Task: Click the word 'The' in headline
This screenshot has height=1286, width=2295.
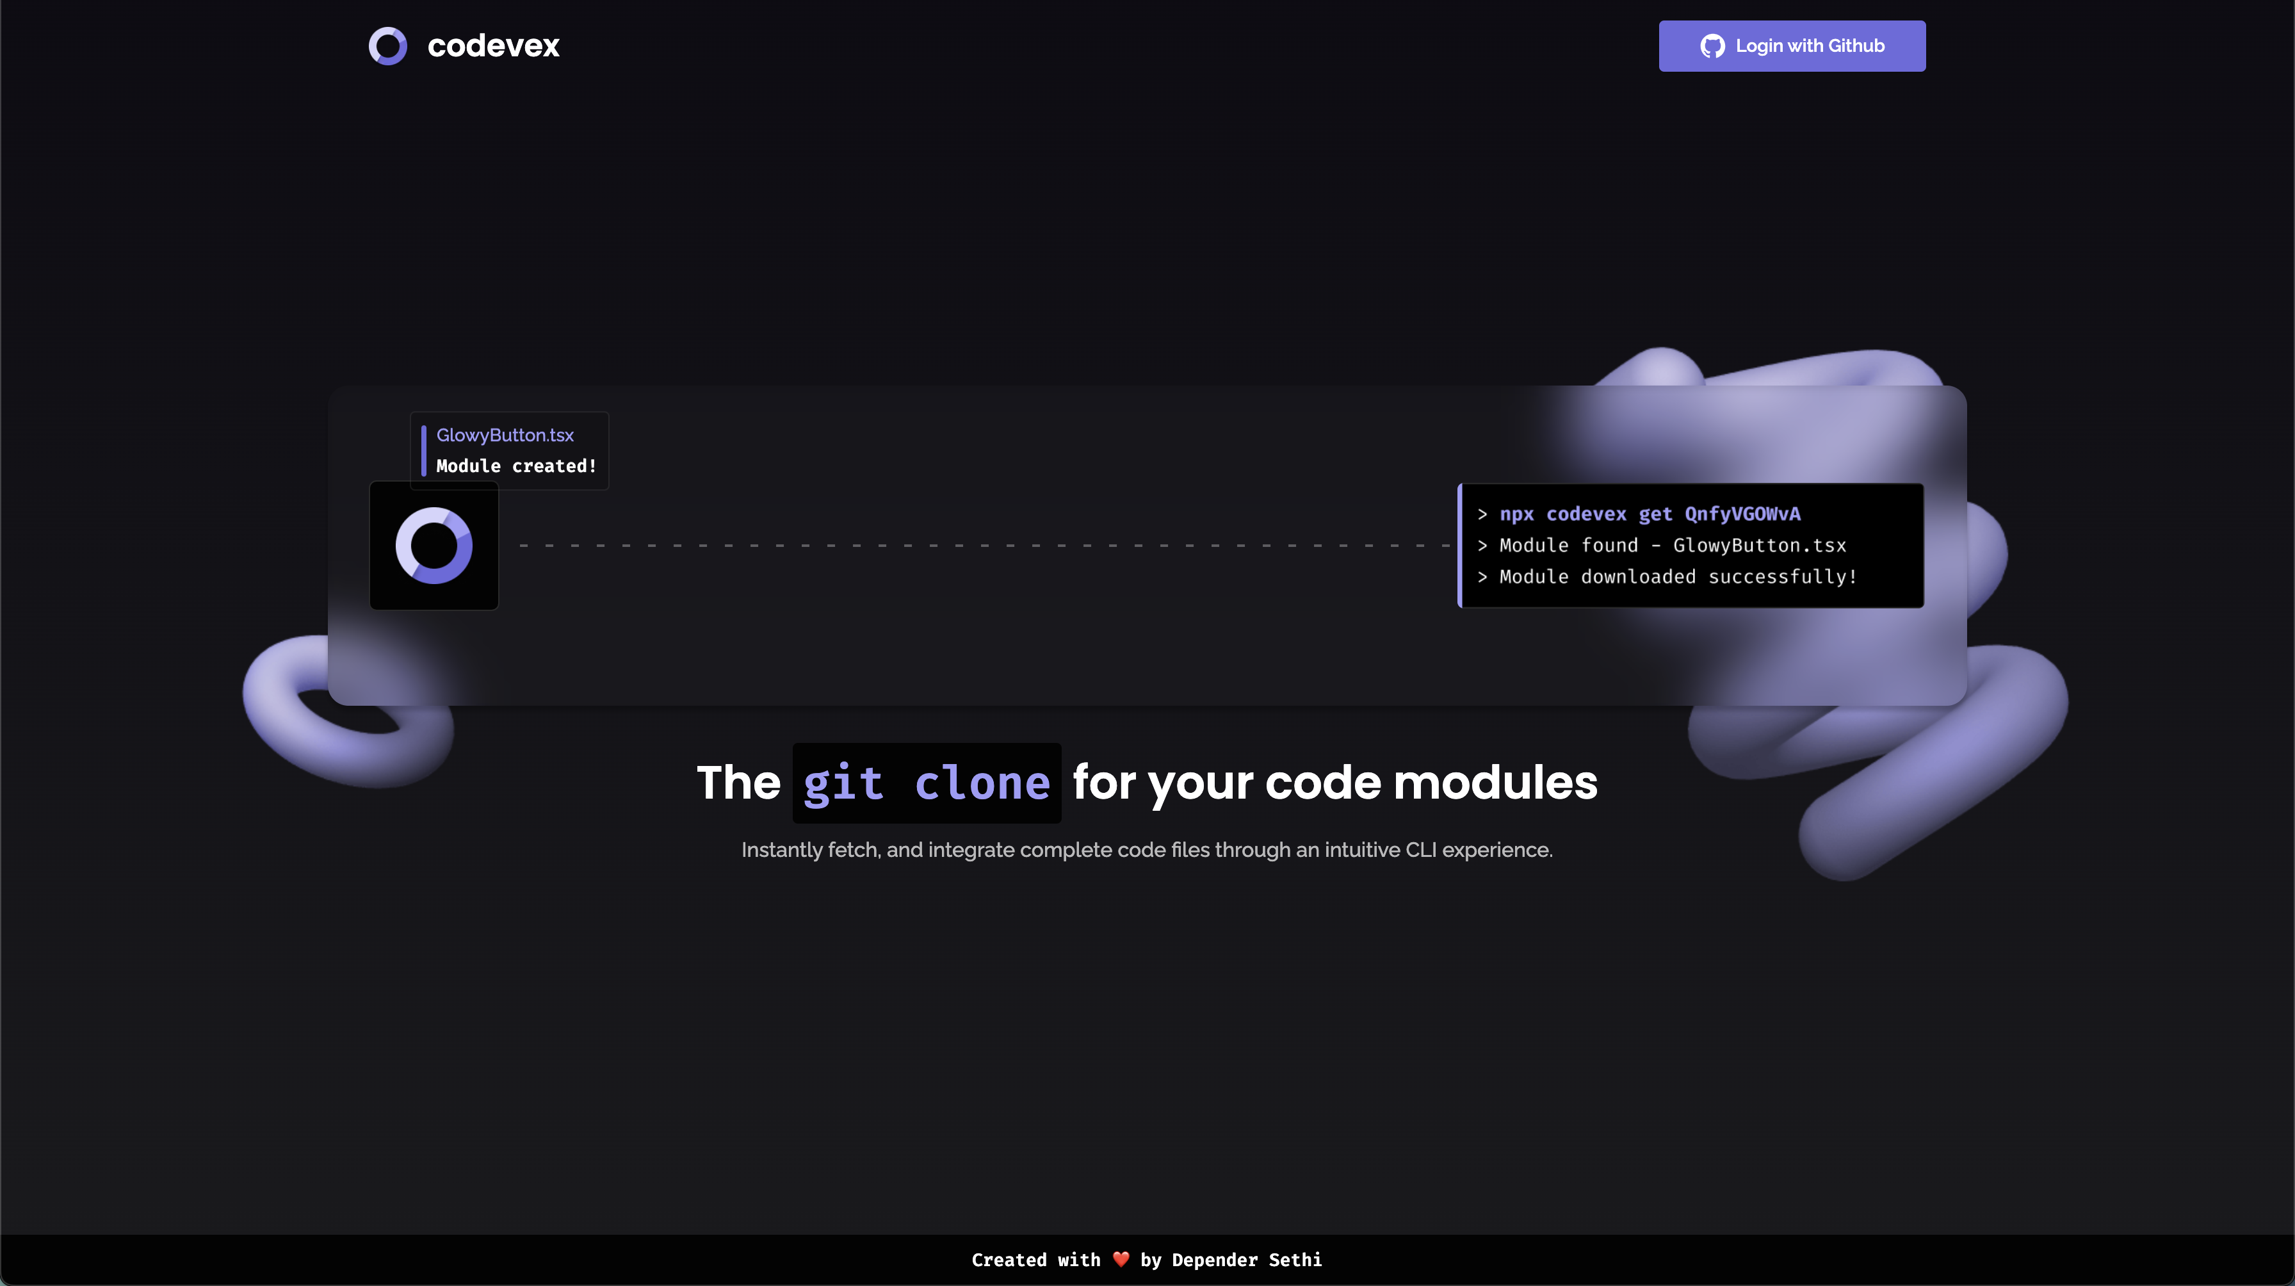Action: 738,783
